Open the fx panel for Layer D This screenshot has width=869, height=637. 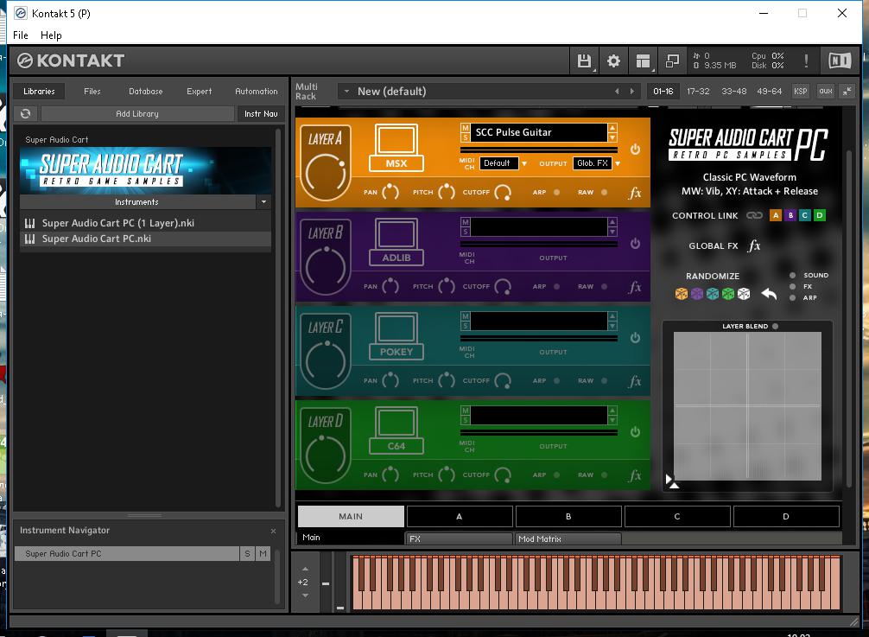(x=635, y=475)
